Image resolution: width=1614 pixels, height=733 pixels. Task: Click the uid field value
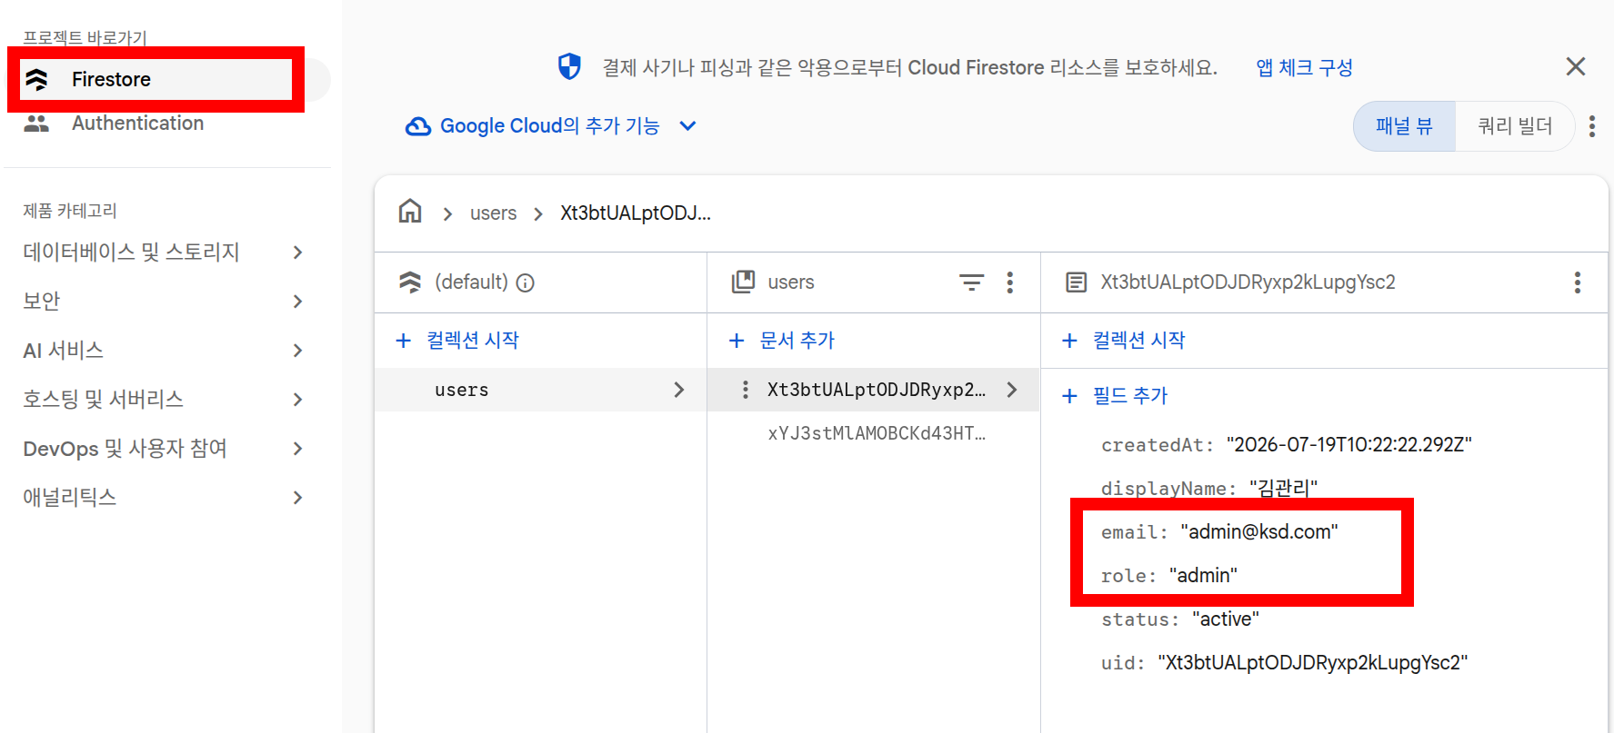[x=1313, y=663]
